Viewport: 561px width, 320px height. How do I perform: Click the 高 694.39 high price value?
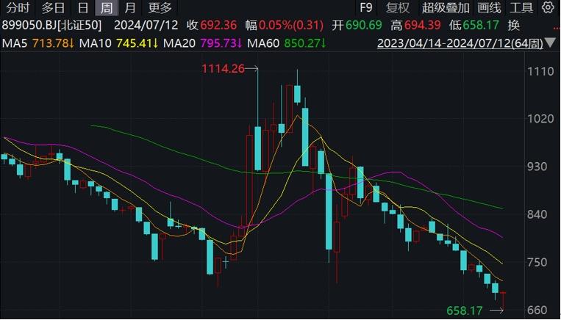click(415, 26)
